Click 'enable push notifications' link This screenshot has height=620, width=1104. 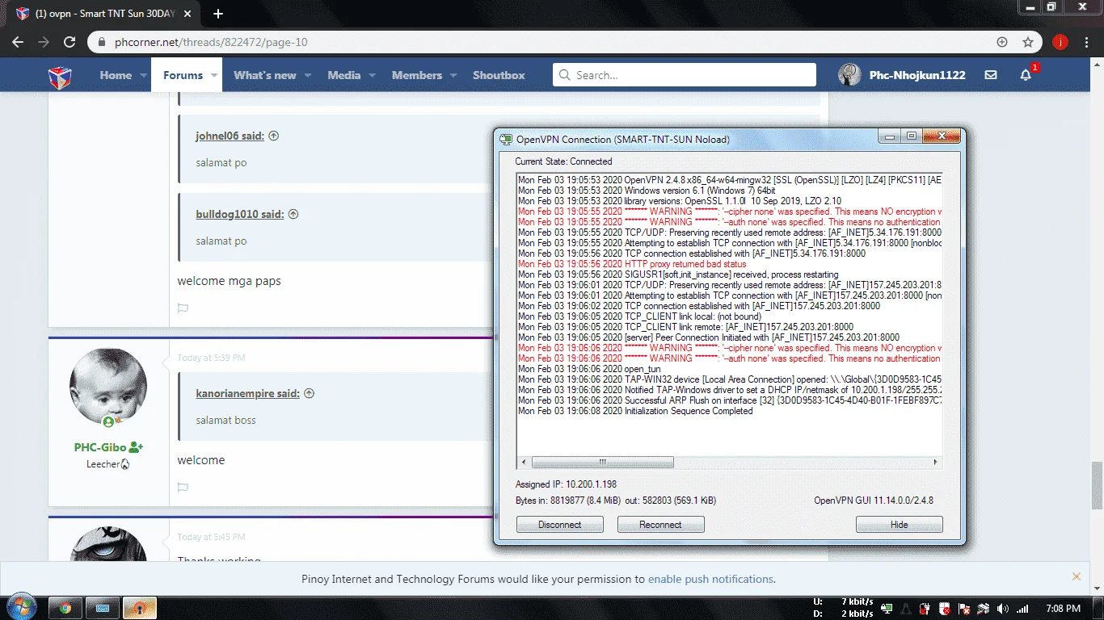coord(710,579)
